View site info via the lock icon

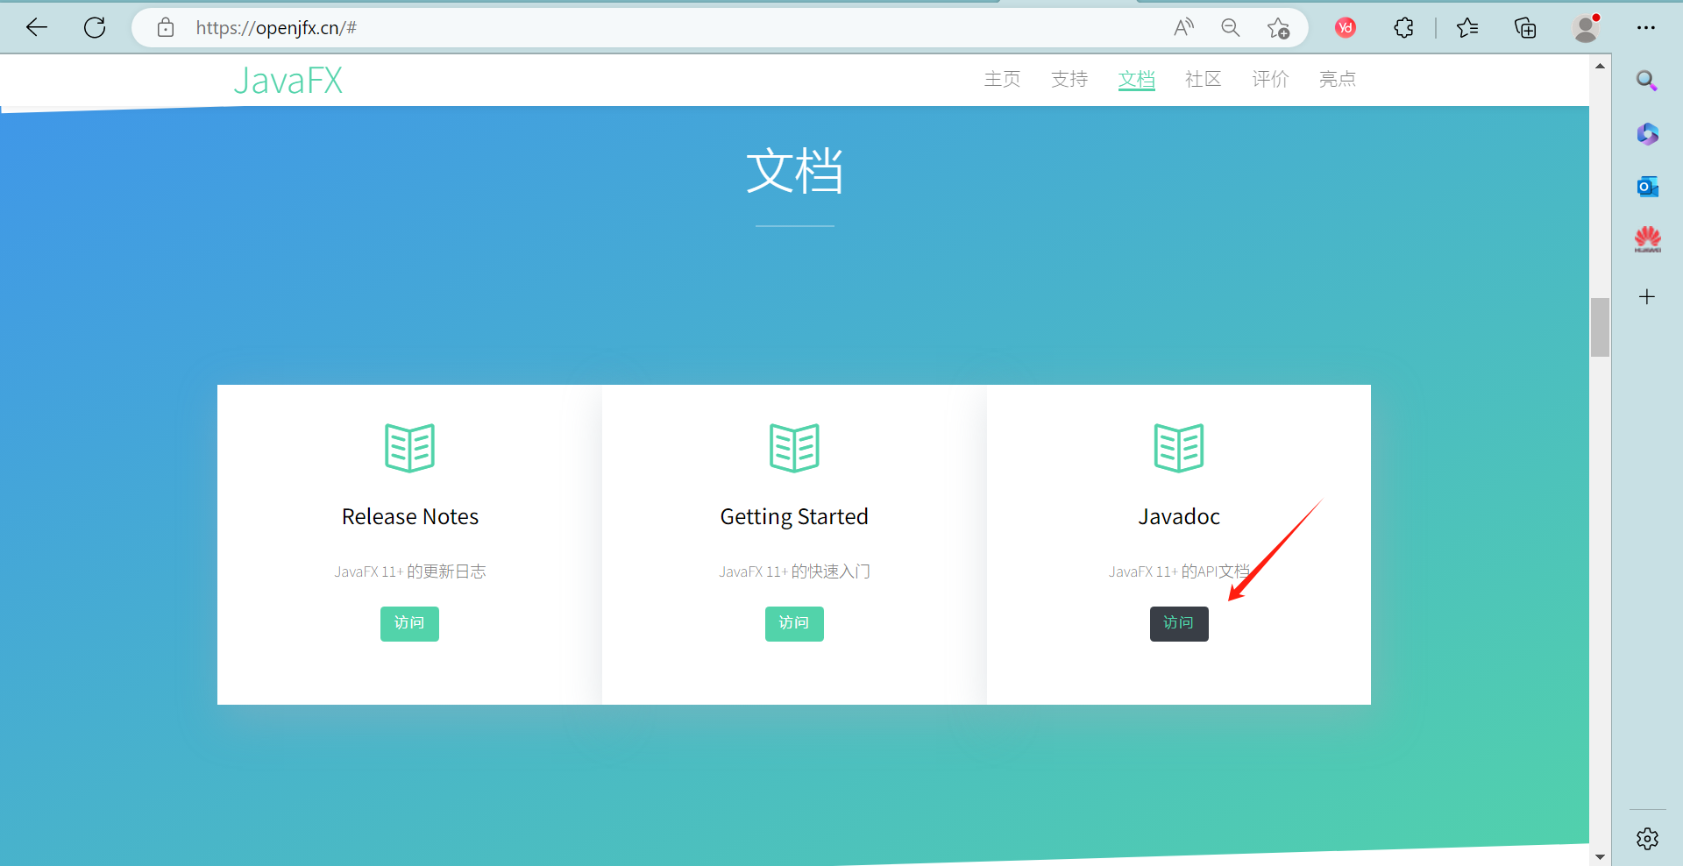click(166, 27)
